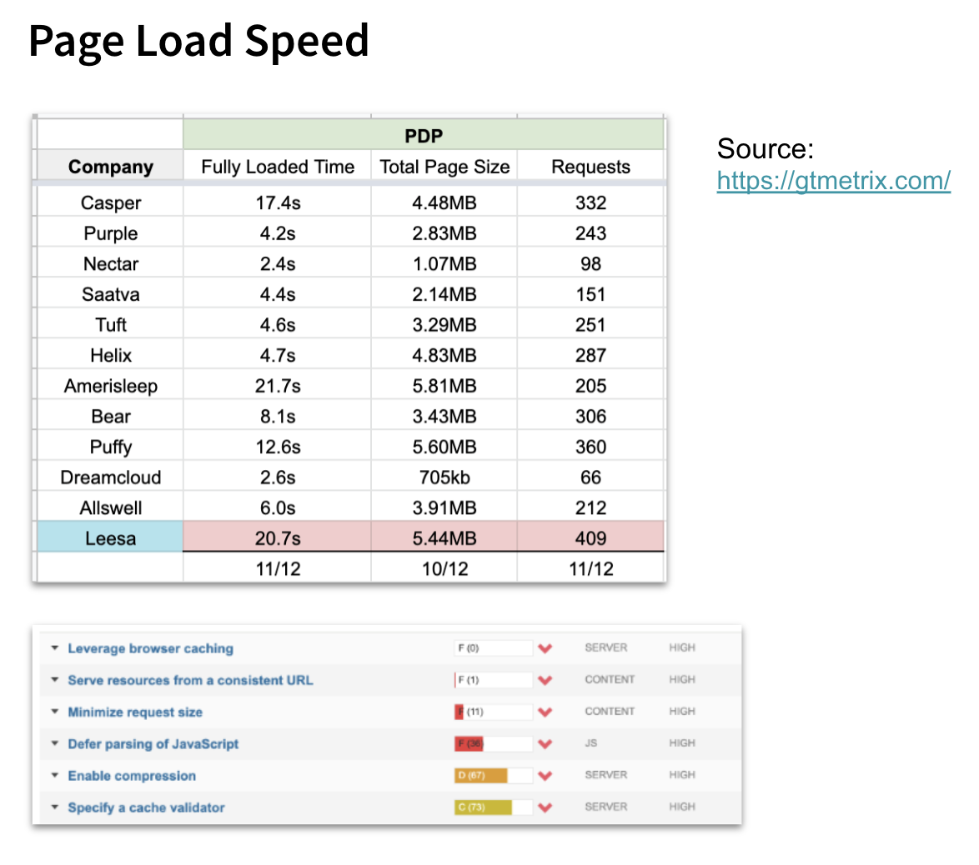Select the 409 requests cell
979x865 pixels.
coord(590,538)
